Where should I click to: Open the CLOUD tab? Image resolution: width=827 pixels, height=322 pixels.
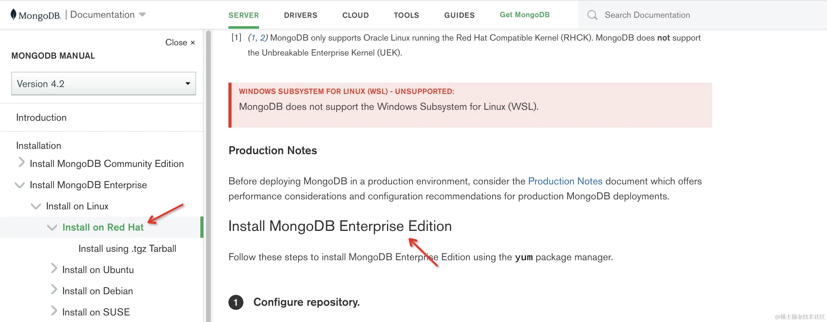pos(355,15)
